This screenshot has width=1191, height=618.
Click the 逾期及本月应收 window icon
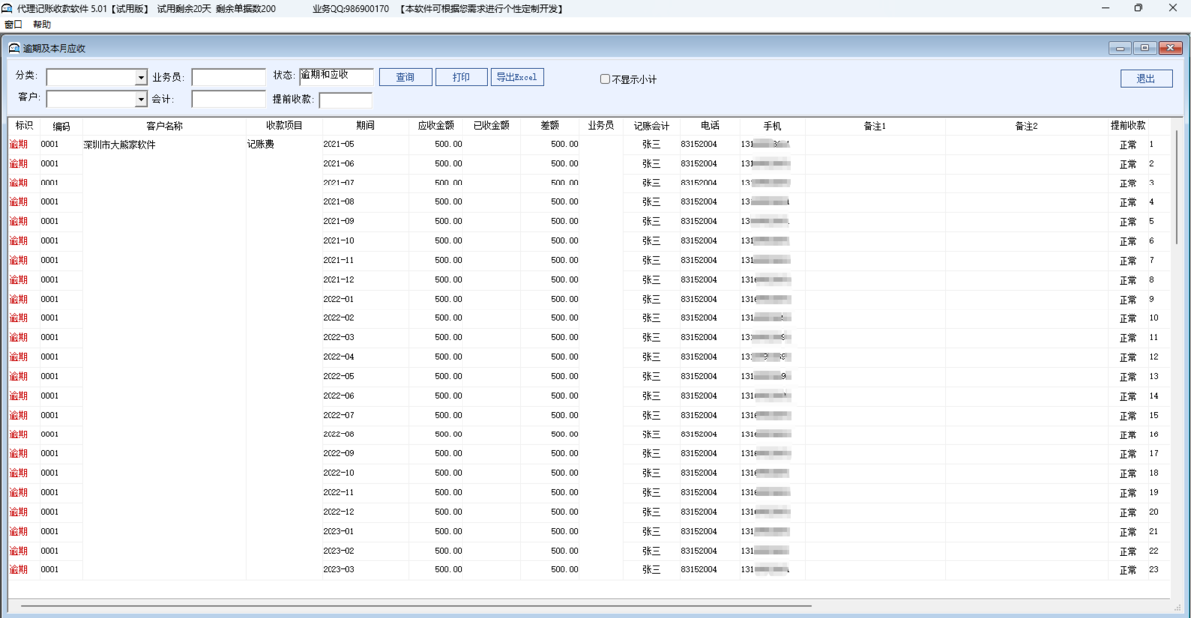[x=14, y=48]
